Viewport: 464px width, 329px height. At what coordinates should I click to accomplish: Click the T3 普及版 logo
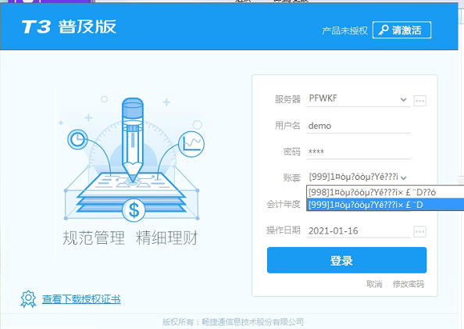pyautogui.click(x=69, y=27)
